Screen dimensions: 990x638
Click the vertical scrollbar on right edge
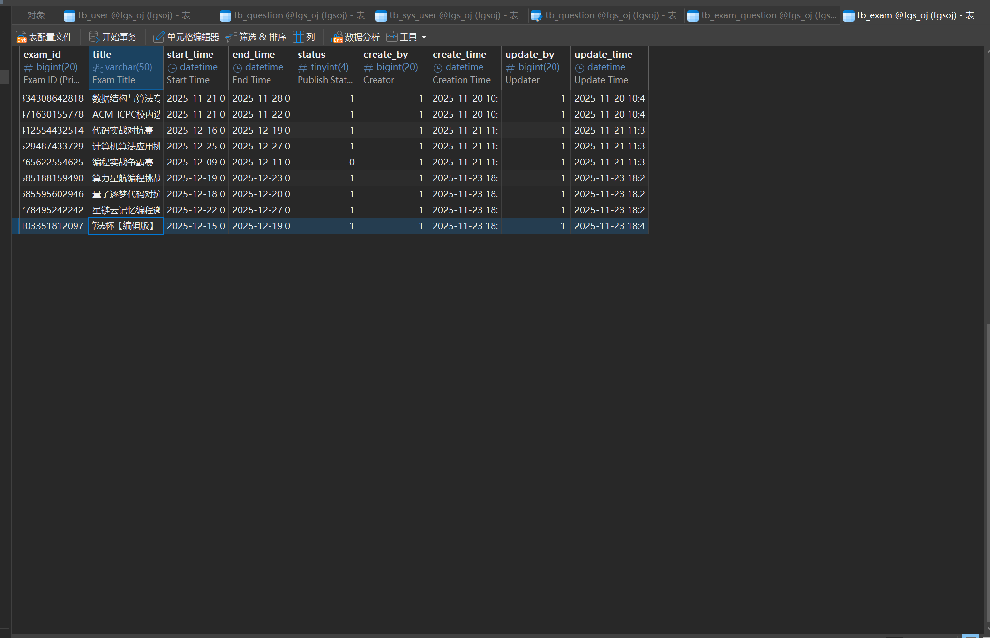[987, 472]
